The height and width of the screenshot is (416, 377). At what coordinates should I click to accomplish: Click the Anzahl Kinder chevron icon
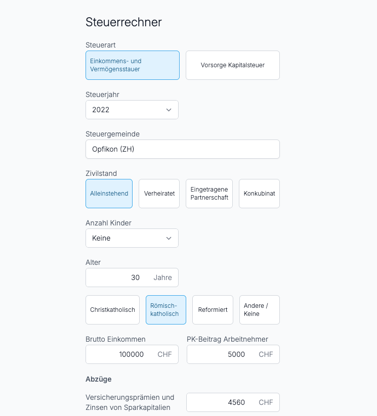point(169,238)
